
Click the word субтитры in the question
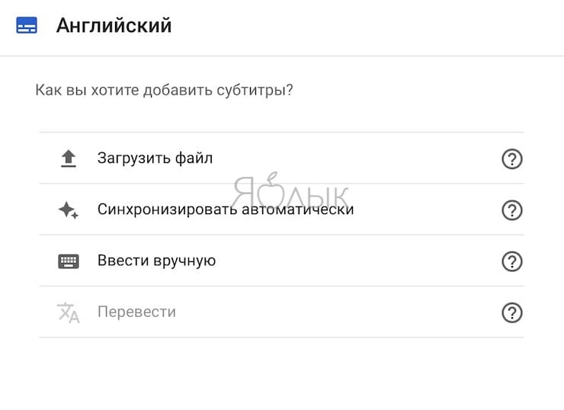click(255, 90)
